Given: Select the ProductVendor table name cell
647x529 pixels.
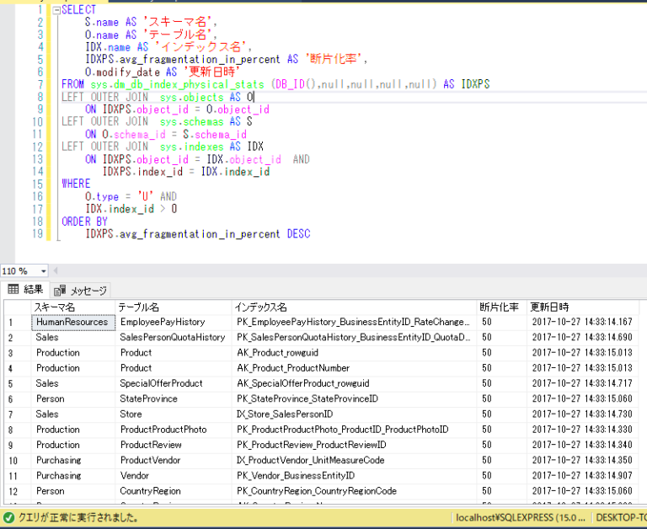Looking at the screenshot, I should tap(150, 460).
